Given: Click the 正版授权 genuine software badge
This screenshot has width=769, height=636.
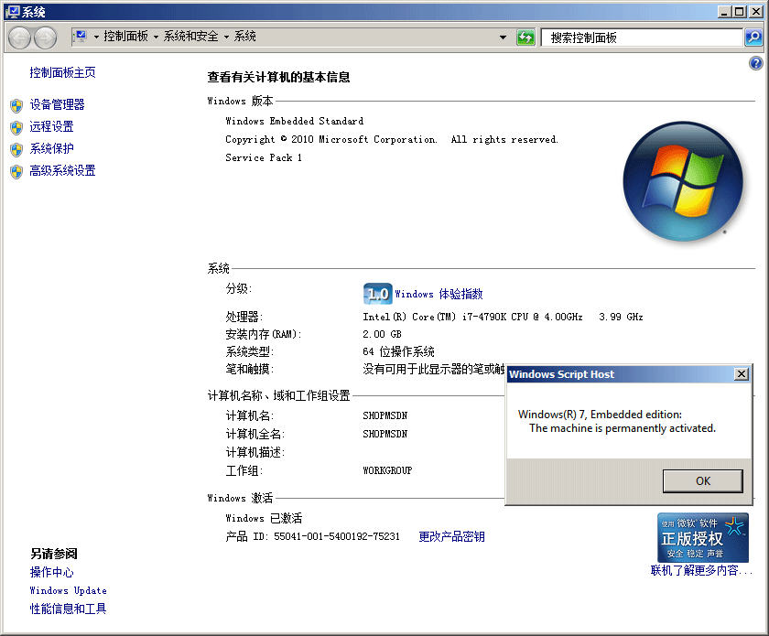Looking at the screenshot, I should pyautogui.click(x=702, y=537).
